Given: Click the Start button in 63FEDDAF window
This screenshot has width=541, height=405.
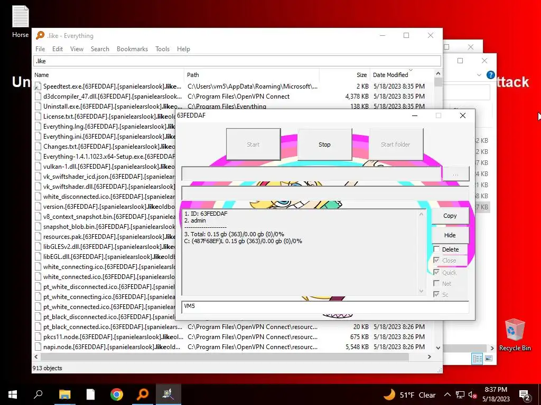Looking at the screenshot, I should 253,144.
